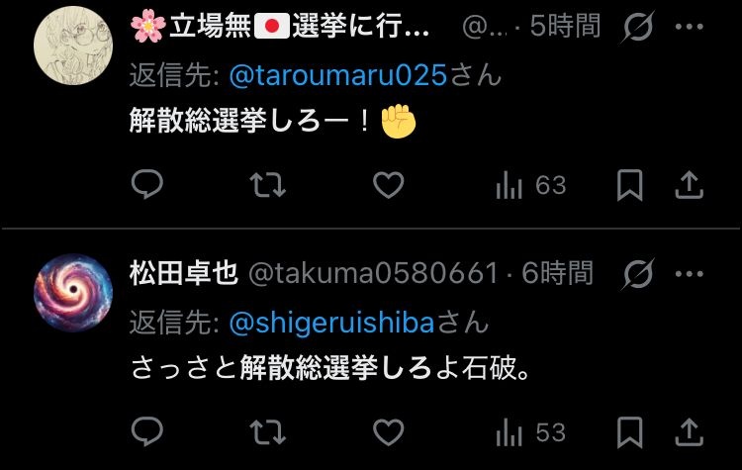Reply to the 解散総選挙しろー tweet
This screenshot has width=742, height=470.
pyautogui.click(x=147, y=184)
